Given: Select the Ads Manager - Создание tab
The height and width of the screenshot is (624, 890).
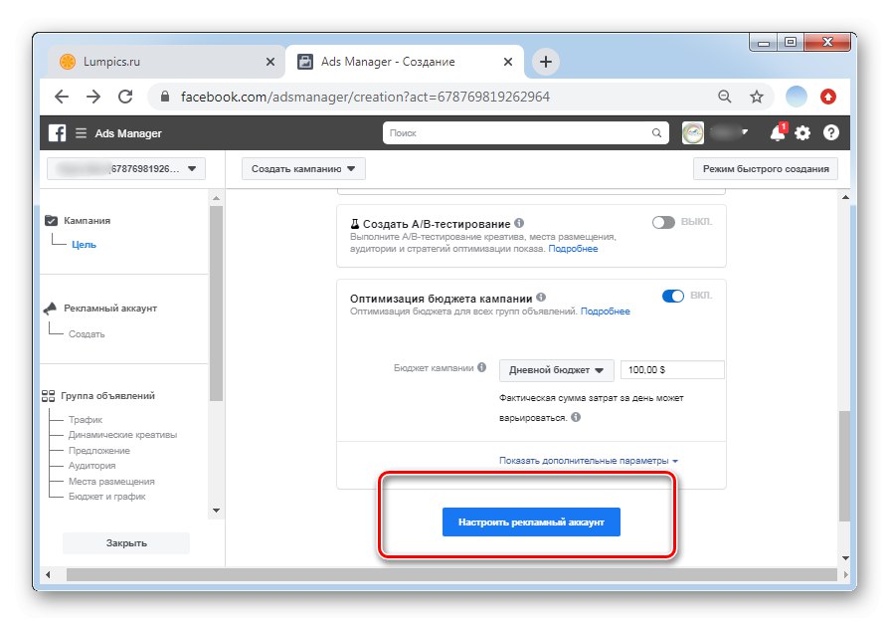Looking at the screenshot, I should coord(404,62).
